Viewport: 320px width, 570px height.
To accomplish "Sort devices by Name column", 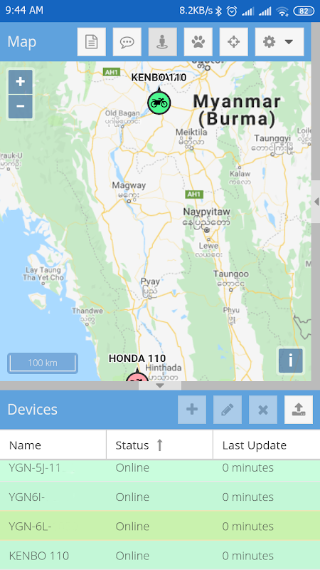I will click(x=53, y=445).
